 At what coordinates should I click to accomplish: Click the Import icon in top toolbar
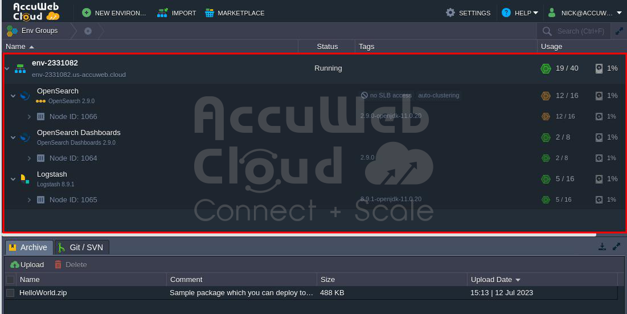coord(163,13)
